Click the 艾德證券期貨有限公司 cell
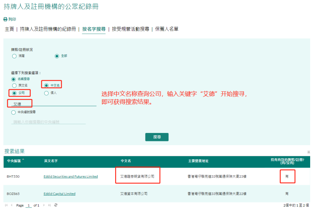The width and height of the screenshot is (314, 212). click(x=137, y=176)
